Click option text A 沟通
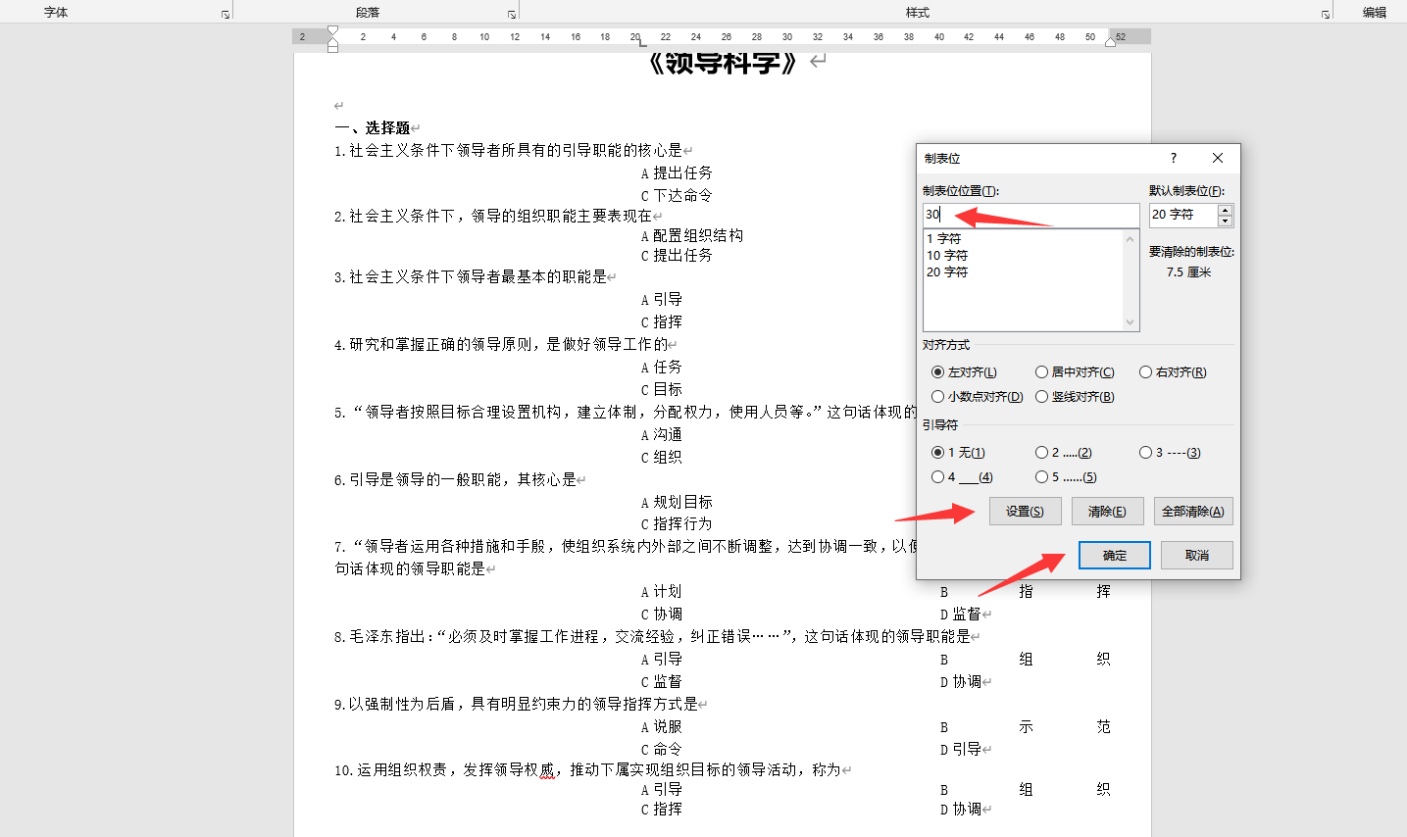This screenshot has width=1407, height=837. [x=661, y=435]
